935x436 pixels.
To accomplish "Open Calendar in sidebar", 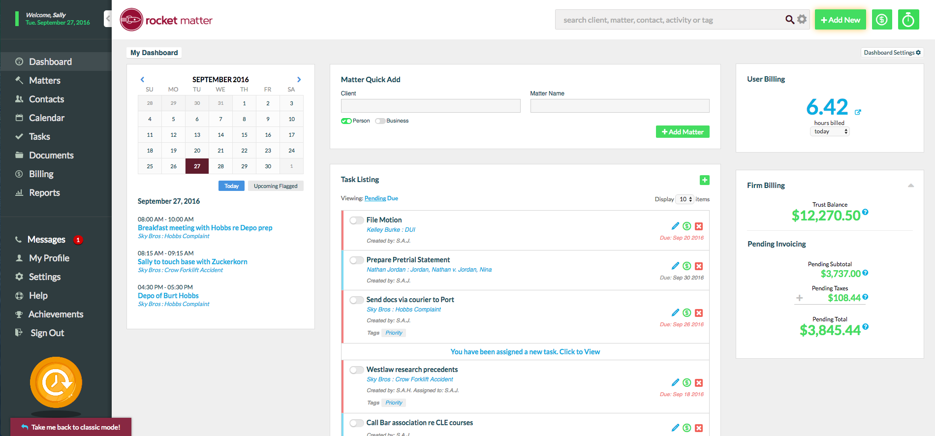I will 47,118.
